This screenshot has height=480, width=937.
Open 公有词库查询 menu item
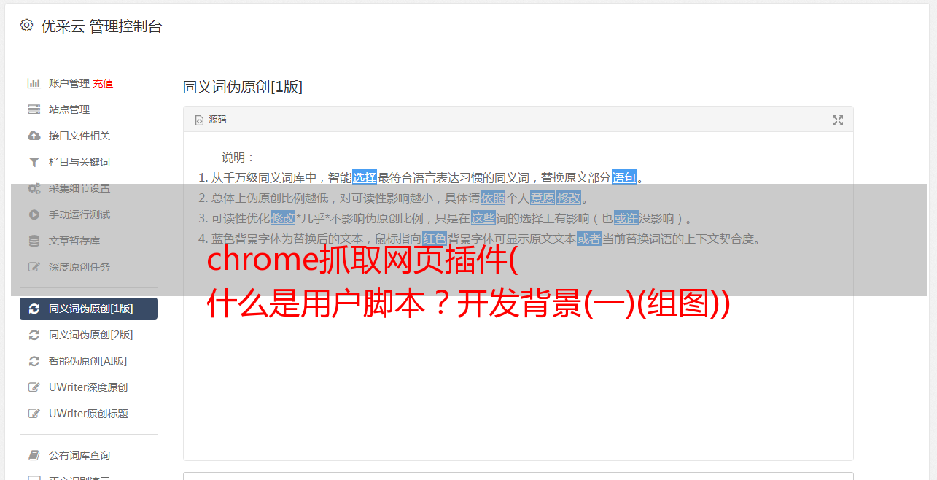click(88, 455)
